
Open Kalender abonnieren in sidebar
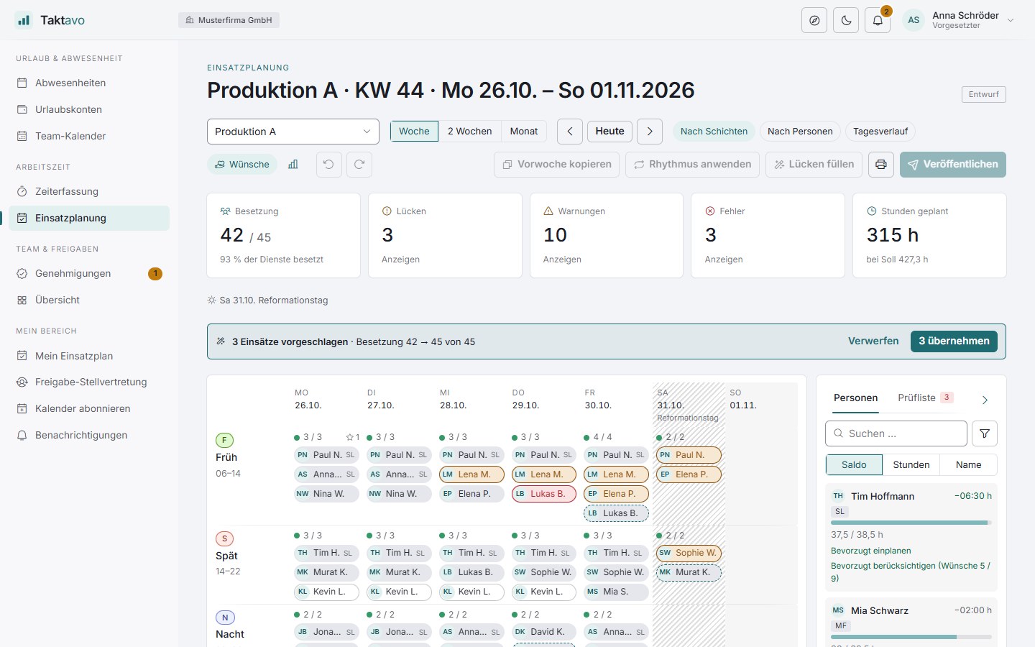click(89, 408)
